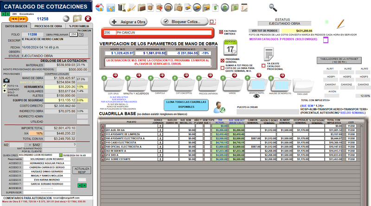Click the camera icon beside Mano de Obra
This screenshot has width=371, height=206.
pos(6,80)
